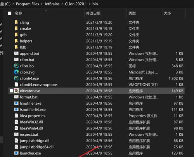Click the cmake folder icon
This screenshot has height=157, width=194.
pyautogui.click(x=16, y=28)
